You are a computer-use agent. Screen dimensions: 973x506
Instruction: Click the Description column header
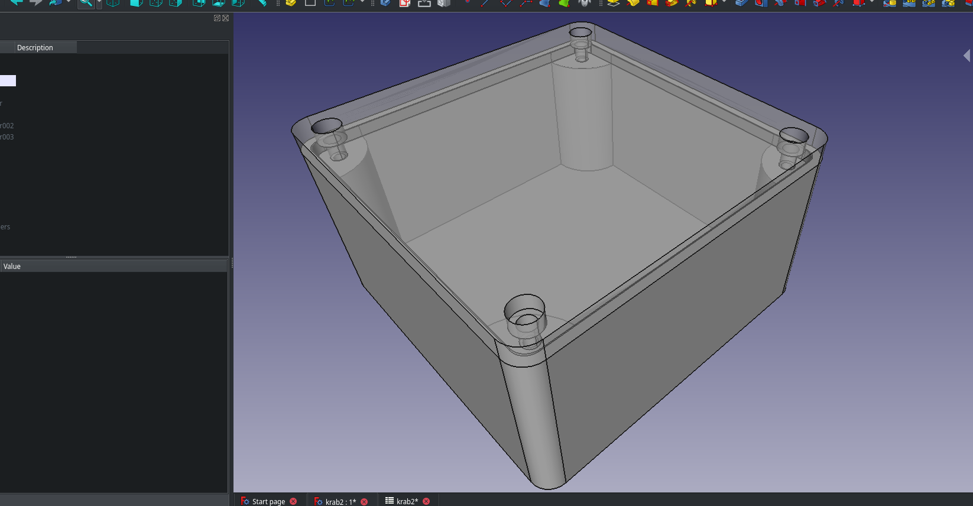coord(35,48)
